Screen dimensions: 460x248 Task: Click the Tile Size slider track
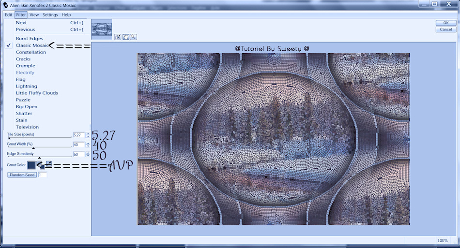click(40, 137)
